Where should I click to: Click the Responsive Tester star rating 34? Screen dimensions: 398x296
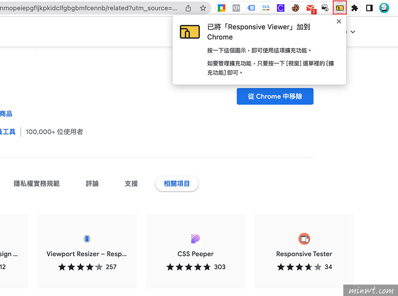(304, 267)
